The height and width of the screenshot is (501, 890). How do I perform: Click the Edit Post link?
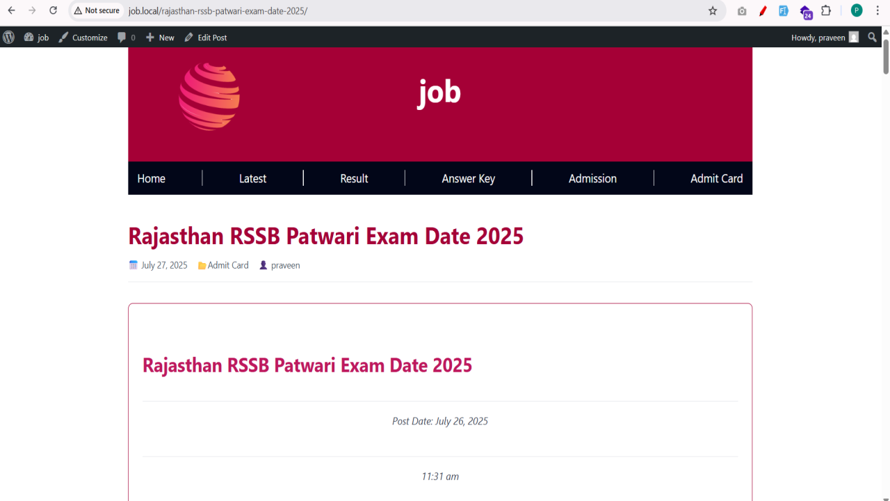point(206,38)
